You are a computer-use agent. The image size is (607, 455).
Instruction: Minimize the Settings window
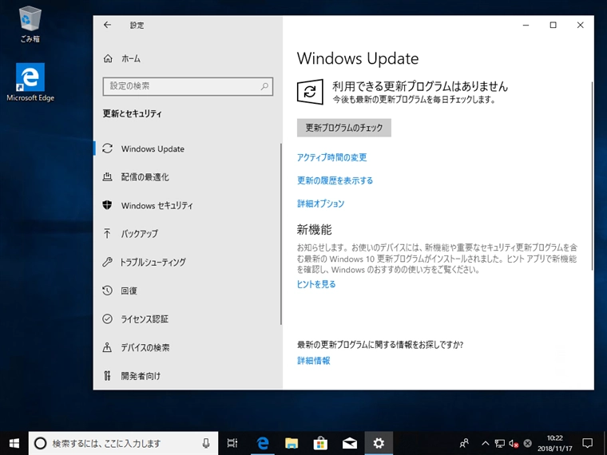(x=526, y=26)
